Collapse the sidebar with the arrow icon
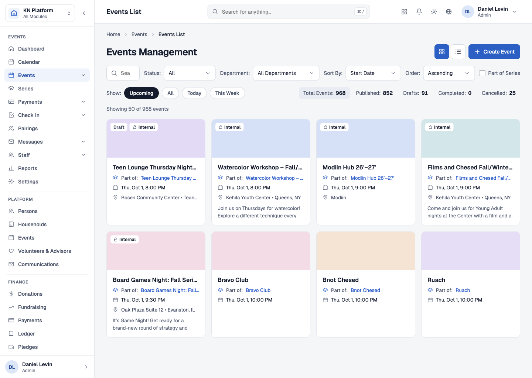 pyautogui.click(x=84, y=13)
